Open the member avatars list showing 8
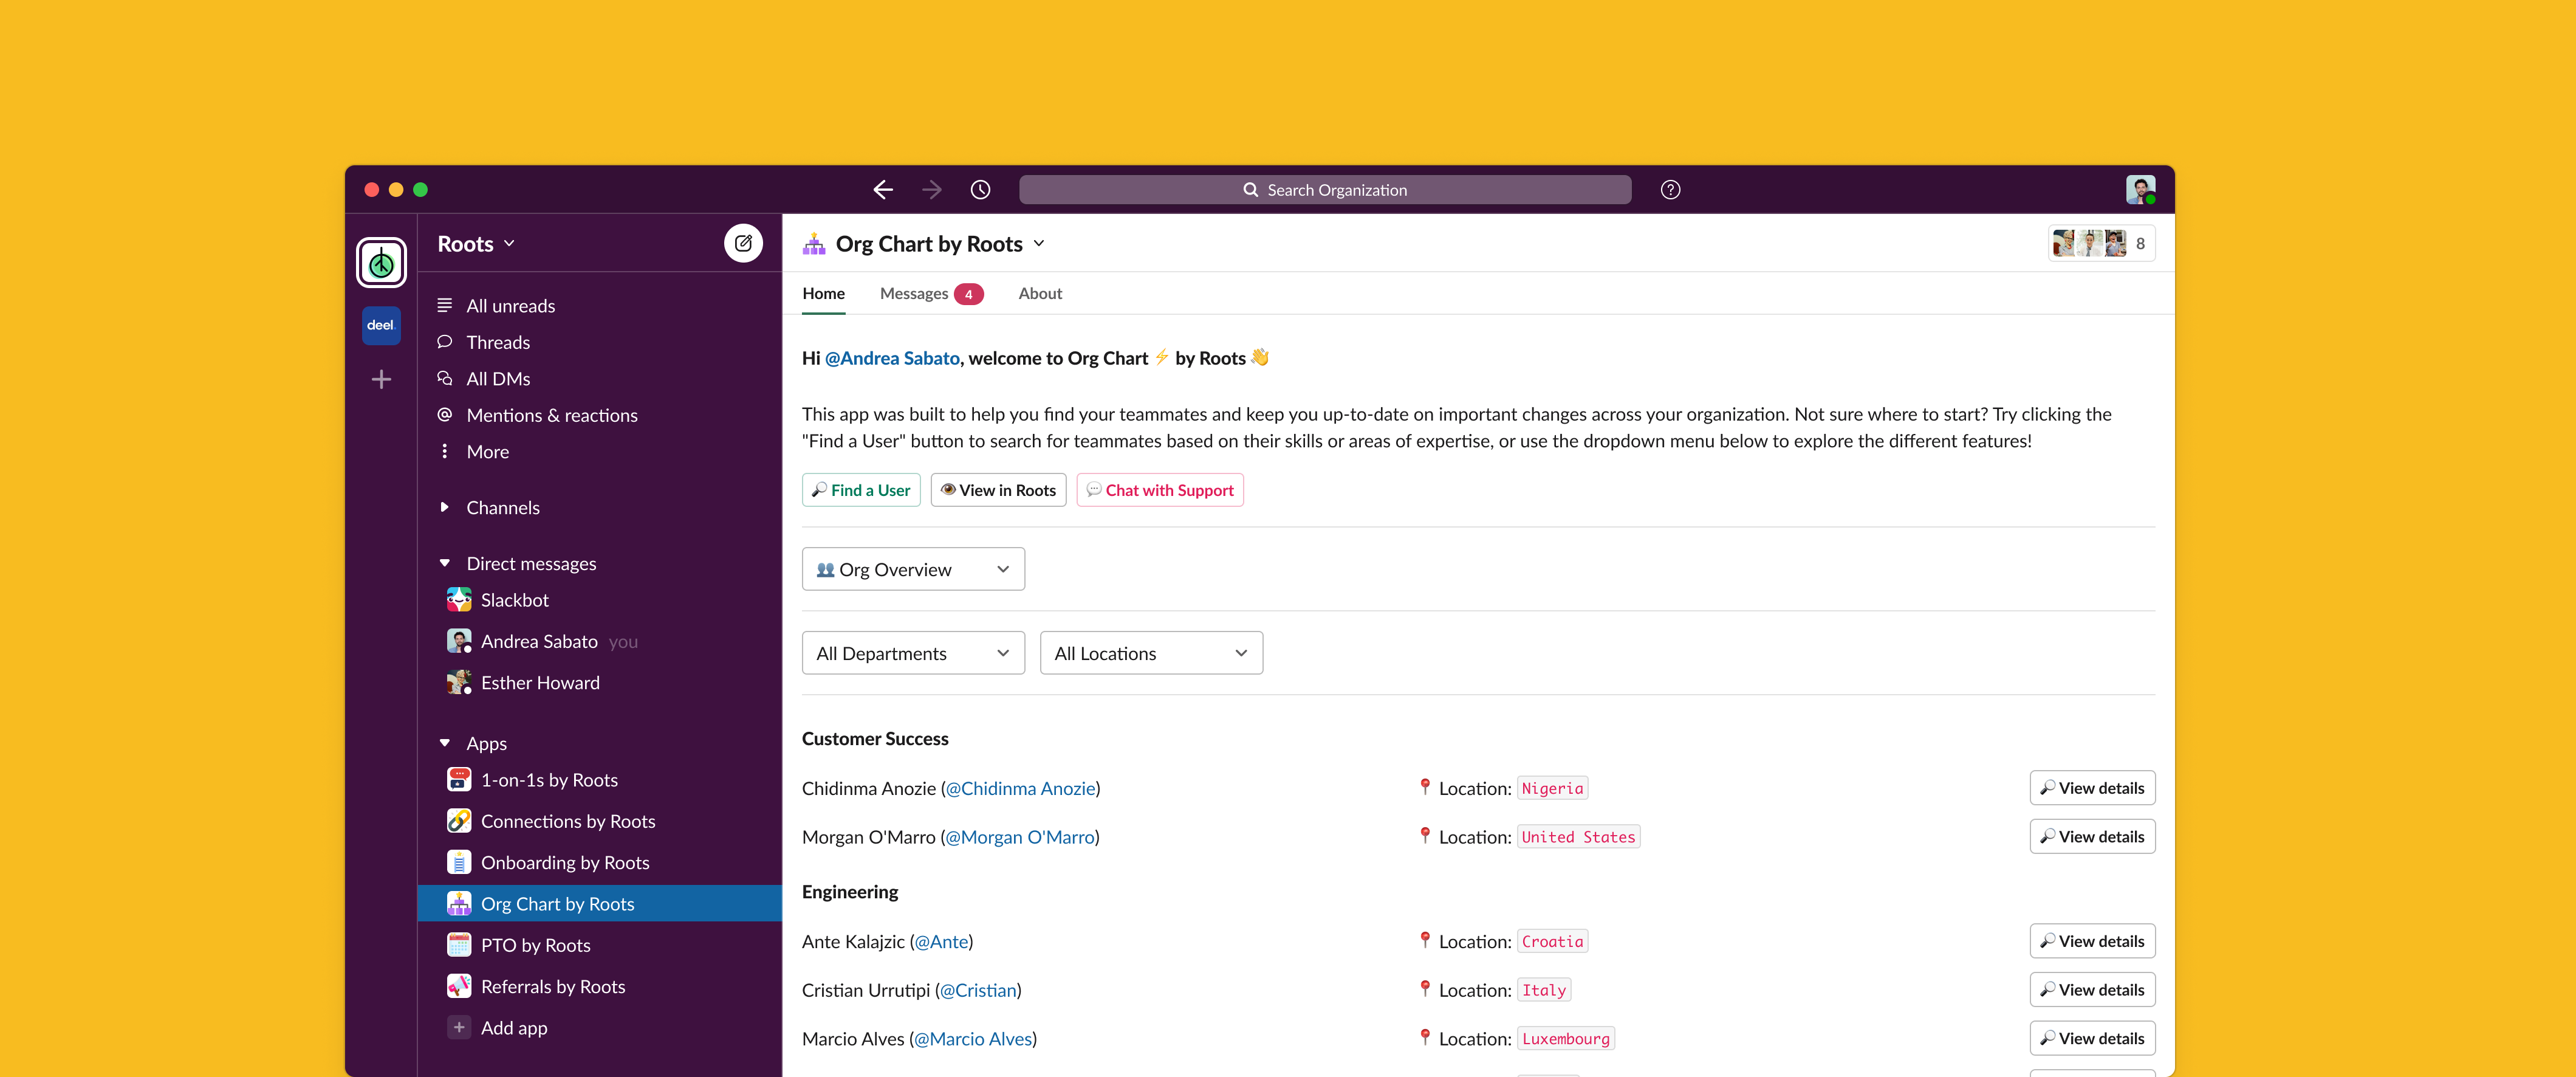The width and height of the screenshot is (2576, 1077). click(2101, 243)
